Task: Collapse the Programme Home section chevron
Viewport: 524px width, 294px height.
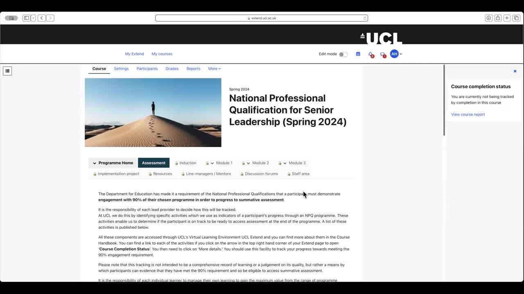Action: tap(95, 163)
